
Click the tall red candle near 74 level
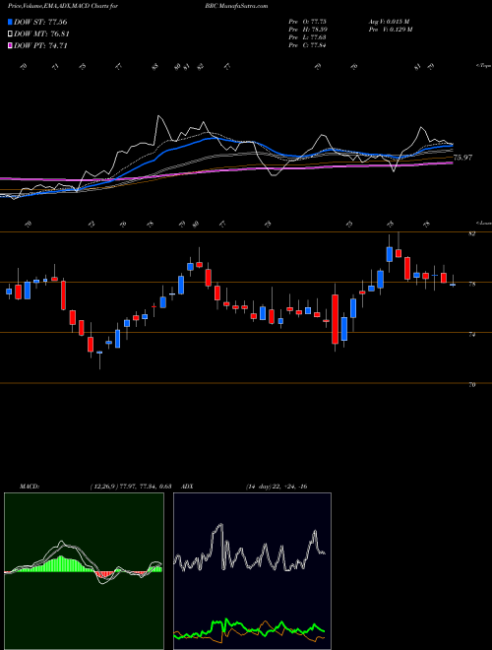[335, 319]
